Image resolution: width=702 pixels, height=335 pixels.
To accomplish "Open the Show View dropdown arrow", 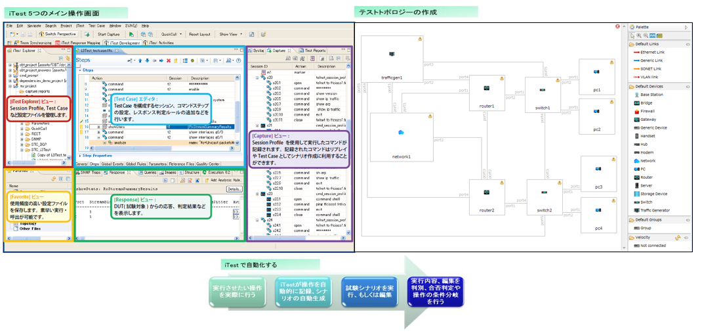I will click(x=241, y=34).
